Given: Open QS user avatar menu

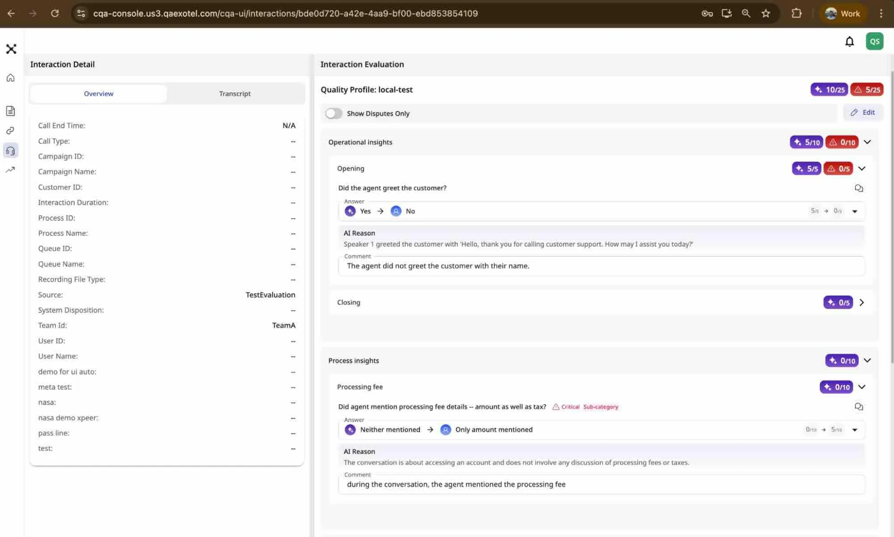Looking at the screenshot, I should point(874,41).
